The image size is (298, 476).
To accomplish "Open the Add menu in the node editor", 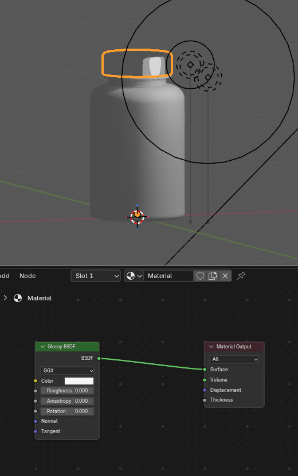I will click(4, 276).
